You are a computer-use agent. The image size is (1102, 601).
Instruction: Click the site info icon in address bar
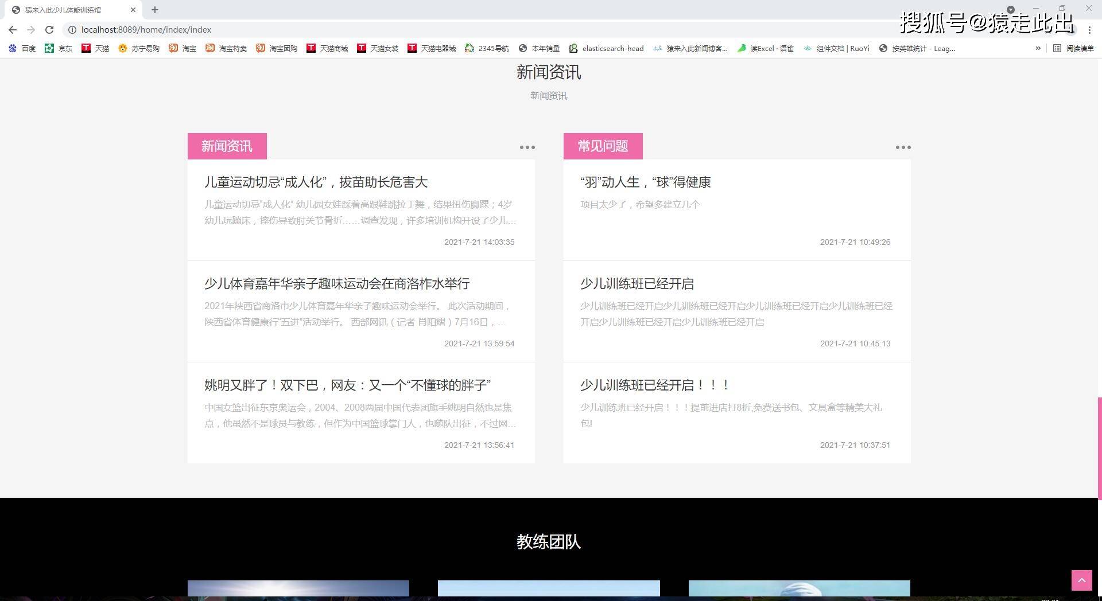tap(72, 30)
